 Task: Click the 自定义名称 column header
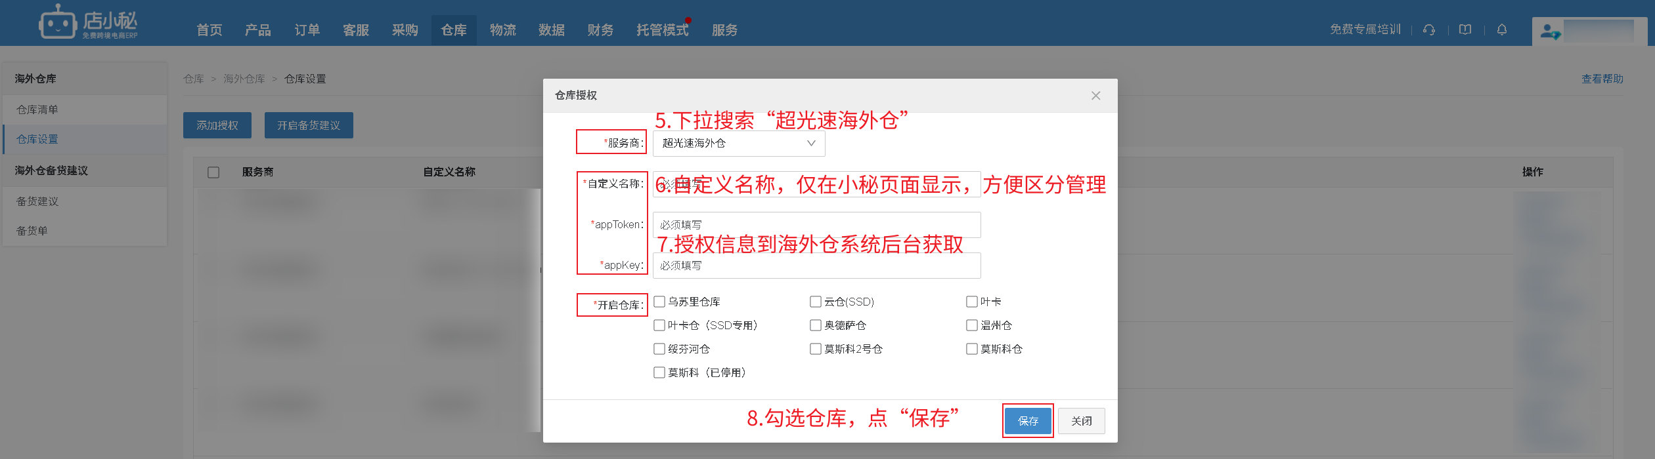point(449,172)
